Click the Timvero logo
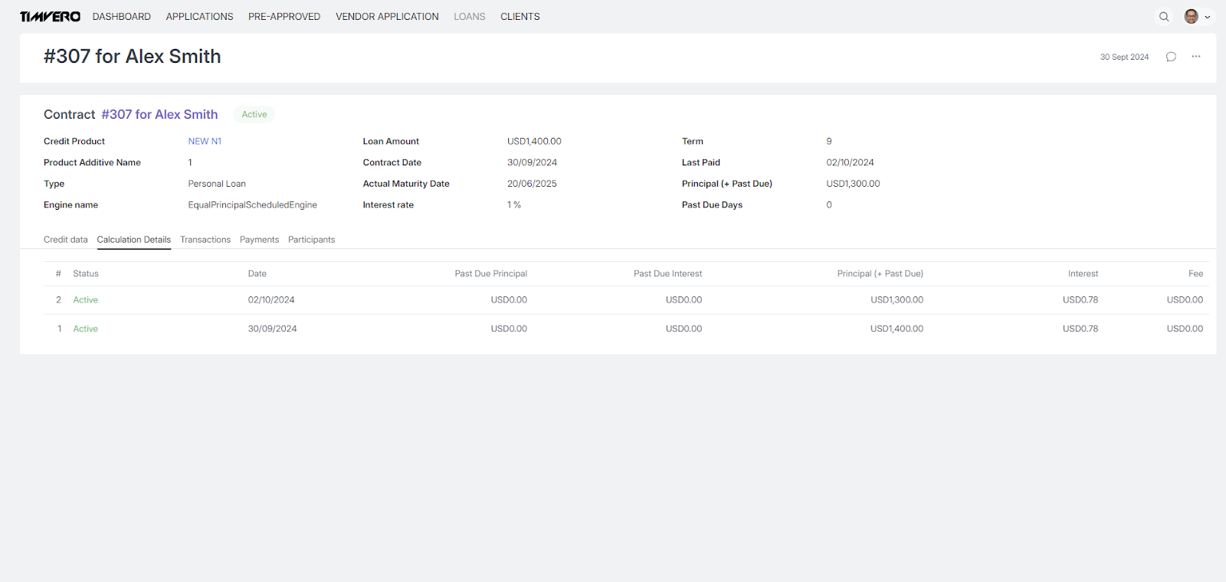This screenshot has height=582, width=1226. pos(50,17)
